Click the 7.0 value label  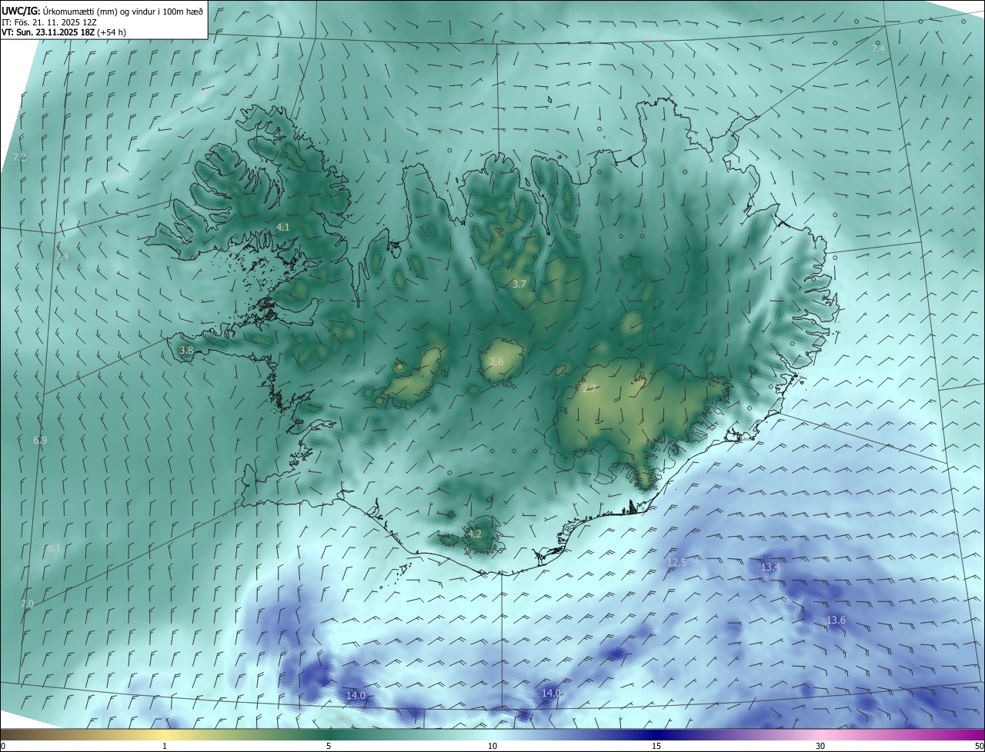(27, 604)
